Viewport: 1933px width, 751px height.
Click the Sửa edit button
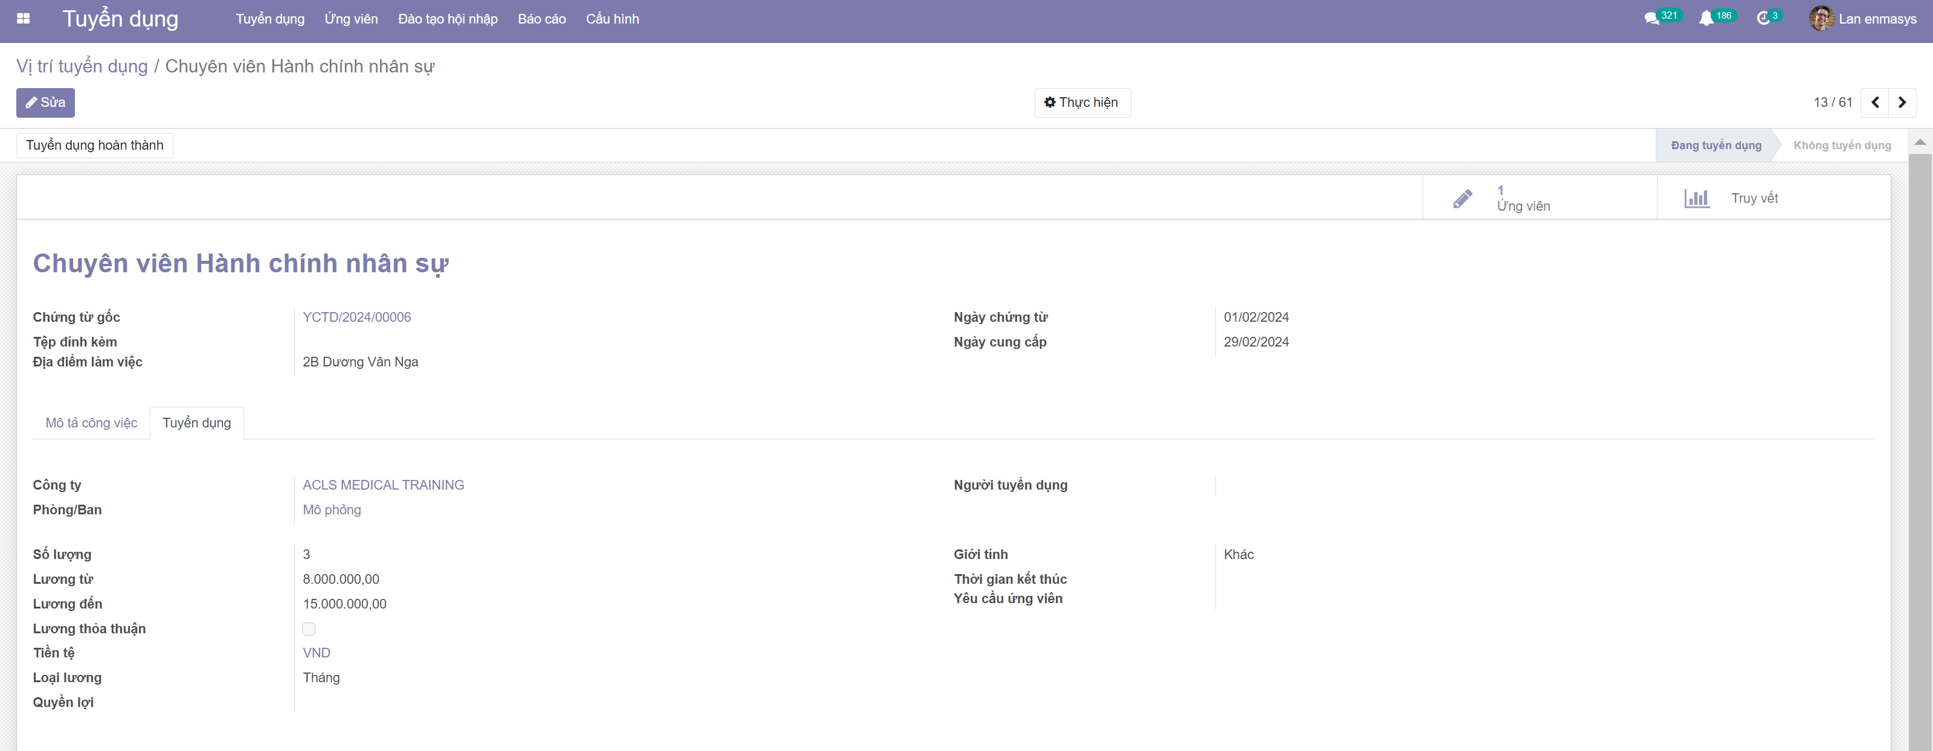coord(46,103)
